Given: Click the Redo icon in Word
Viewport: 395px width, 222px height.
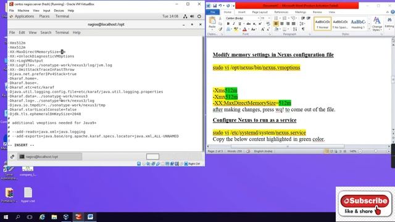Looking at the screenshot, I should pyautogui.click(x=228, y=6).
